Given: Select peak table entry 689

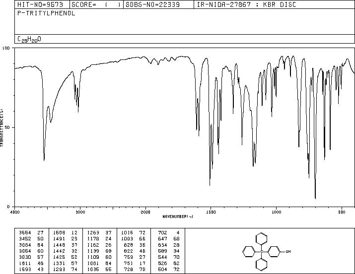Looking at the screenshot, I should 162,251.
